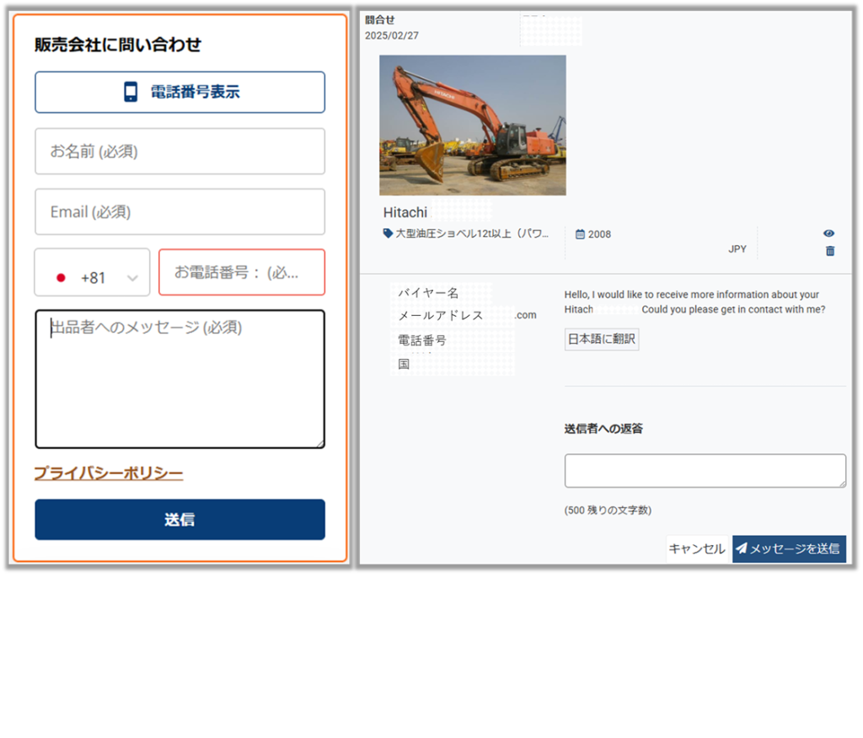Click the (500 残りの文字数) counter text

coord(608,511)
